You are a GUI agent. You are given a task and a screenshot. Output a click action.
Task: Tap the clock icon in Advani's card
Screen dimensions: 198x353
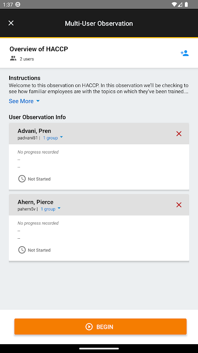[22, 179]
